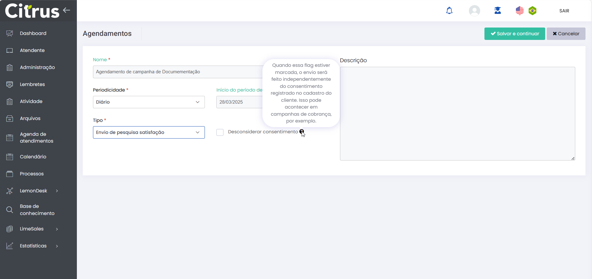
Task: Collapse sidebar with the arrow icon
Action: click(x=66, y=10)
